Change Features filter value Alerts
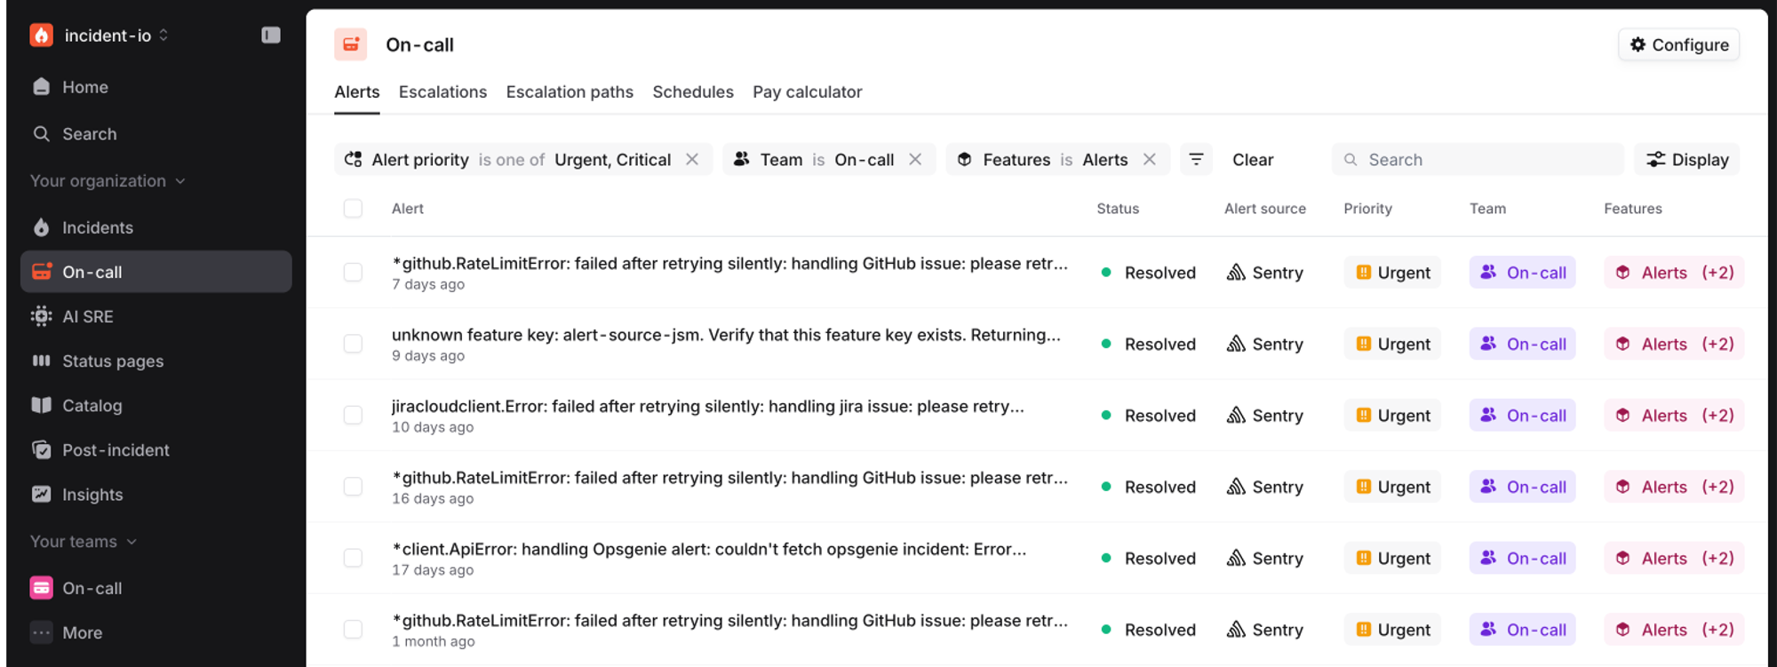 (1104, 160)
